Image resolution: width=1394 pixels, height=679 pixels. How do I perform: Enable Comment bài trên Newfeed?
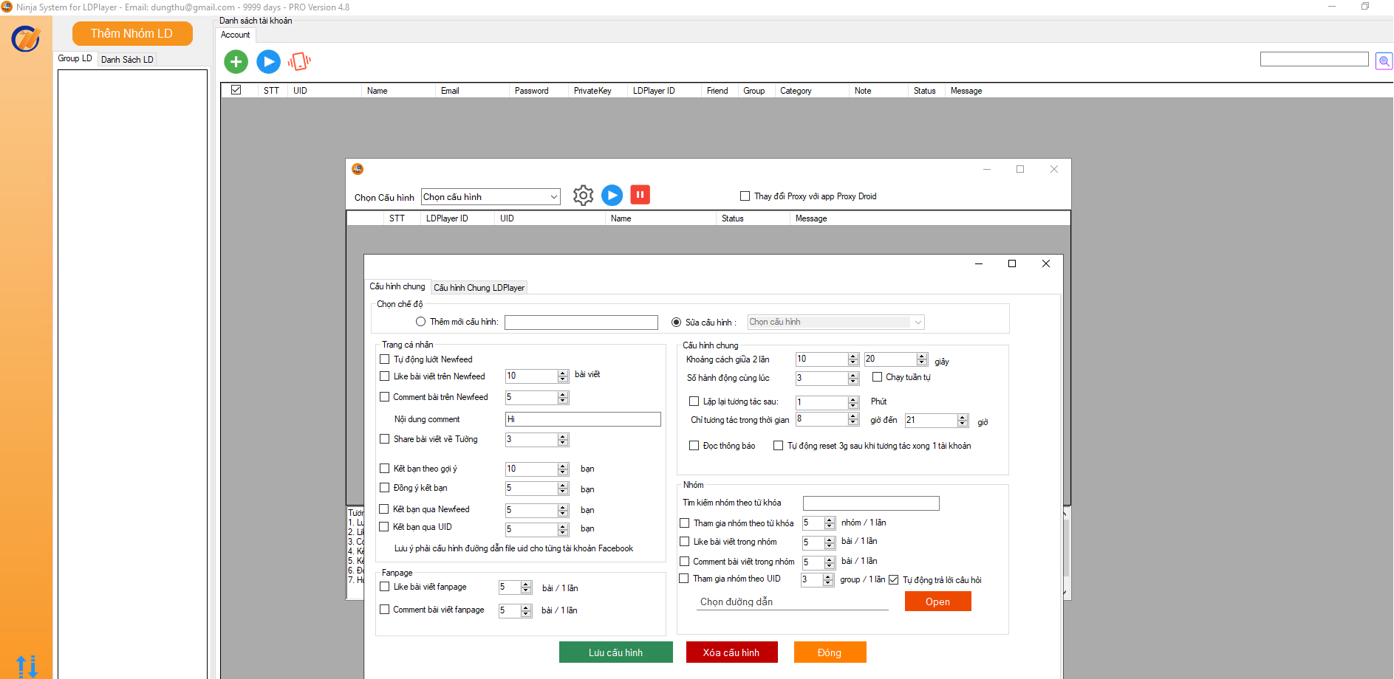click(x=384, y=397)
